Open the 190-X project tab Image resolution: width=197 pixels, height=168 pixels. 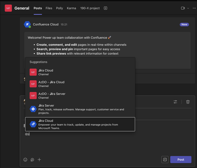coord(90,8)
